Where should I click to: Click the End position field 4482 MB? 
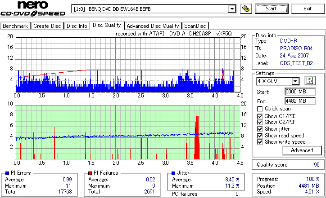[x=300, y=101]
